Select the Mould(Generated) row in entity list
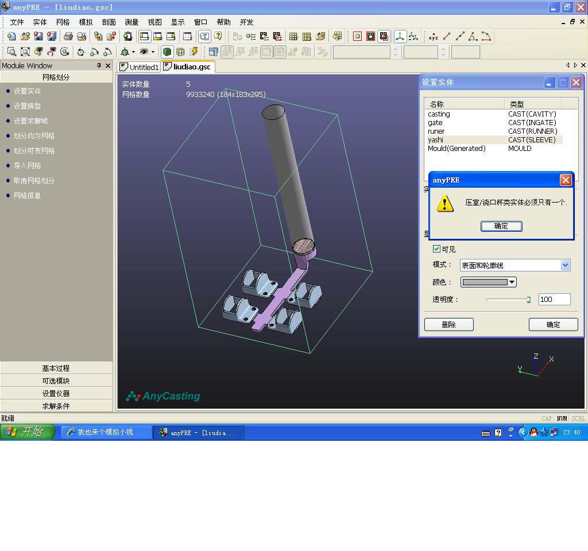Viewport: 588px width, 551px height. (x=494, y=149)
